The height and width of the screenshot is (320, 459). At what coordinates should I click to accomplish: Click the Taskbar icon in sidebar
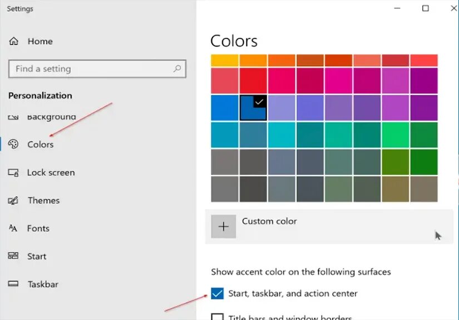coord(14,284)
